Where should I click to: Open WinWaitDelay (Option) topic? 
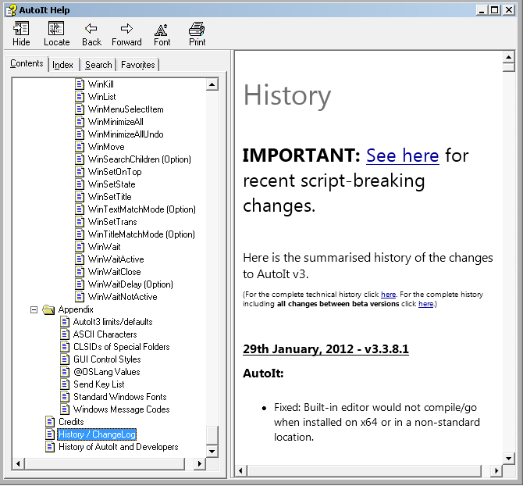pos(130,284)
